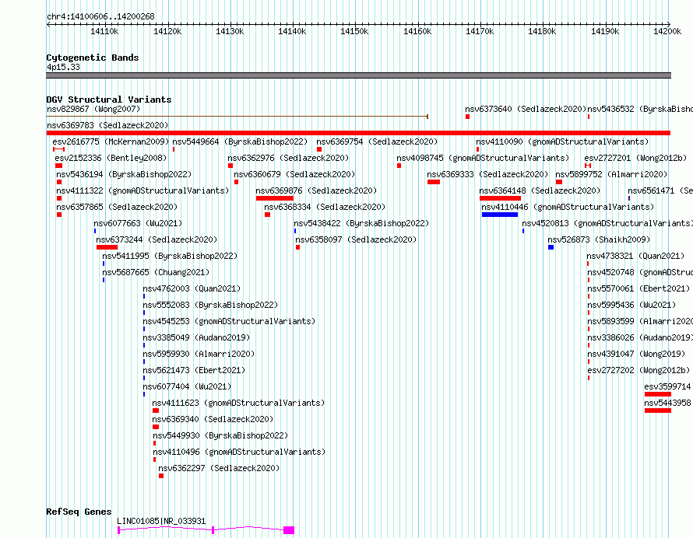
Task: Select the nsv6369783 long red variant bar
Action: point(358,133)
